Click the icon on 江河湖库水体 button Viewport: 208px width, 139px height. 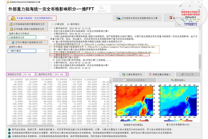pos(118,18)
